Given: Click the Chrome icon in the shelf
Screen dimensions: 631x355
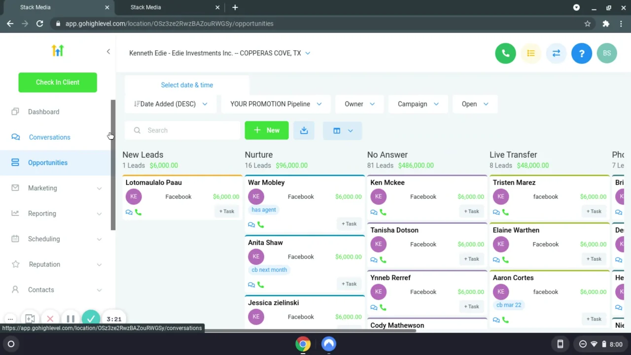Looking at the screenshot, I should pos(303,344).
